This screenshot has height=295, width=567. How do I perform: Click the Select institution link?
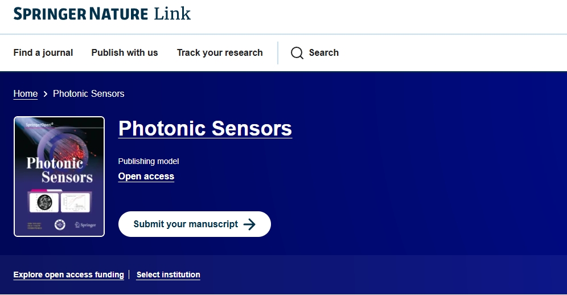tap(169, 275)
